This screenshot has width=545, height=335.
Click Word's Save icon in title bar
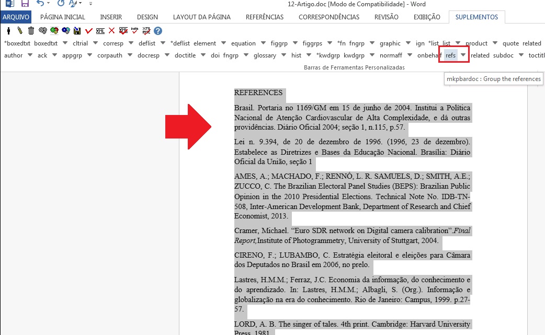[x=25, y=4]
